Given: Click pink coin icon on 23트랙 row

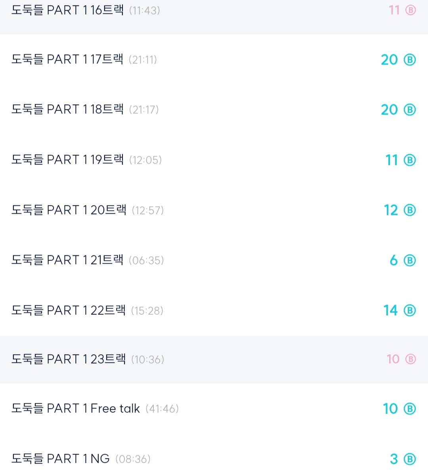Looking at the screenshot, I should (411, 359).
